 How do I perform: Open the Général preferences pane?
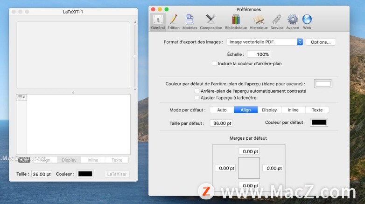[x=158, y=22]
